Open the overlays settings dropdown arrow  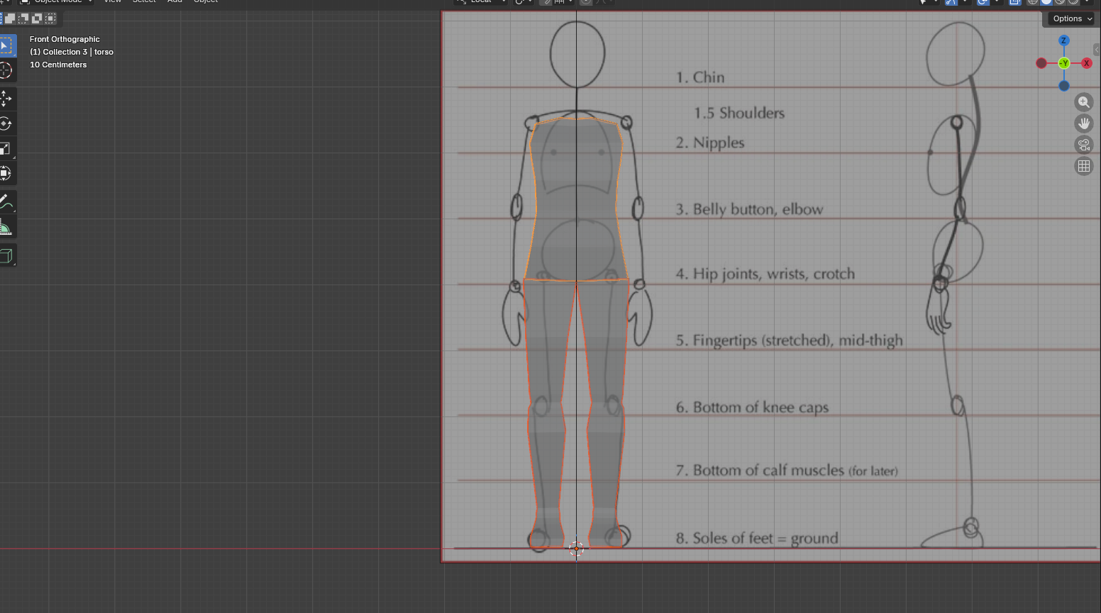pos(997,1)
